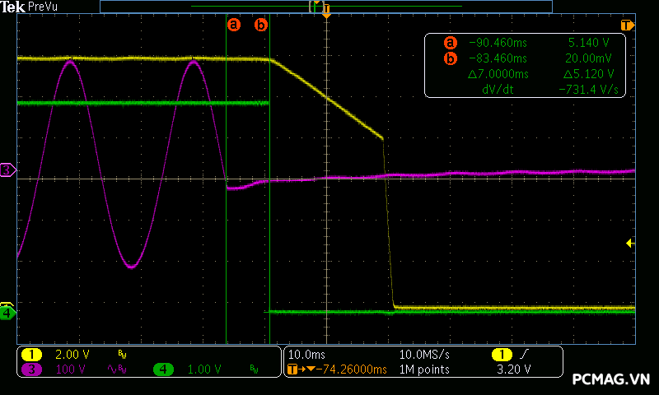This screenshot has width=659, height=395.
Task: Click the yellow trigger level arrow on right edge
Action: point(629,243)
